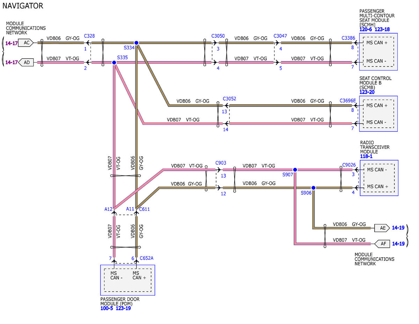
Task: Follow the 120-6 page reference link
Action: tap(366, 30)
